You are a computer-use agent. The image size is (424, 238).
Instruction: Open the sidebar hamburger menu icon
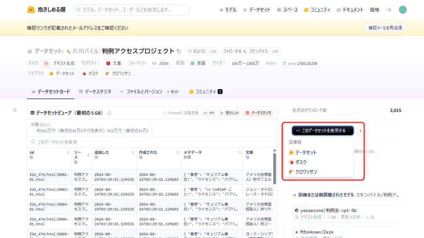pos(15,110)
